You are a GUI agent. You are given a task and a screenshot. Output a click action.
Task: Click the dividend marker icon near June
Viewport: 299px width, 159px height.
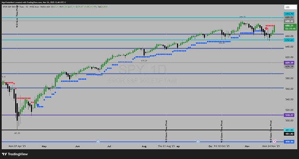98,141
